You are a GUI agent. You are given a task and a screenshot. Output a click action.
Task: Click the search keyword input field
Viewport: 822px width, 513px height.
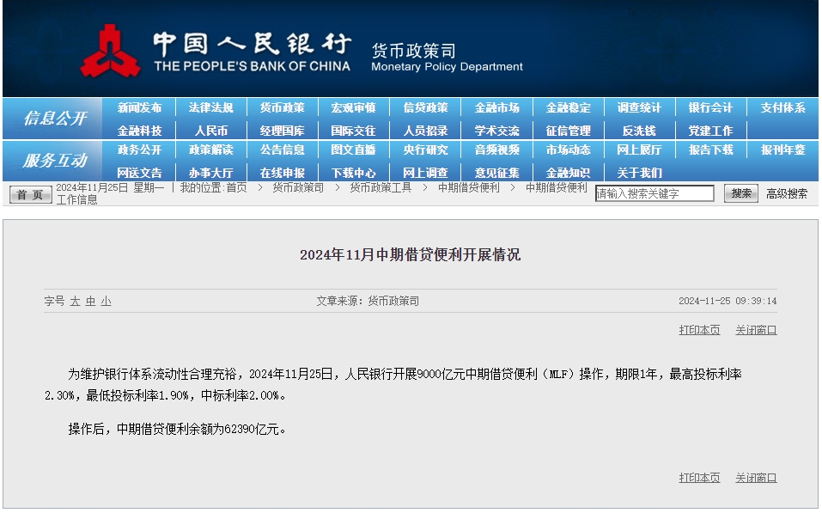(655, 193)
